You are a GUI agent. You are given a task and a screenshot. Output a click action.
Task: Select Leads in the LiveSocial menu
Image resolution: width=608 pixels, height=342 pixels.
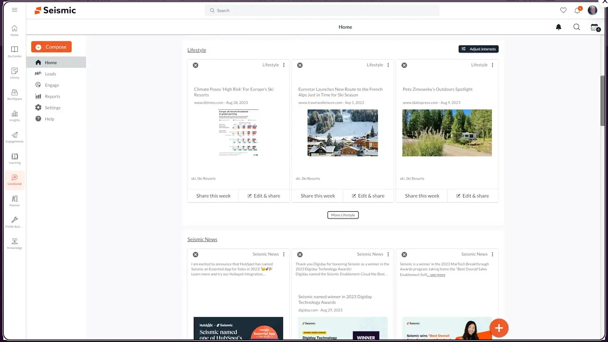(x=56, y=74)
